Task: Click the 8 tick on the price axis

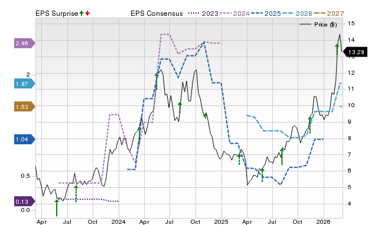Action: click(349, 138)
